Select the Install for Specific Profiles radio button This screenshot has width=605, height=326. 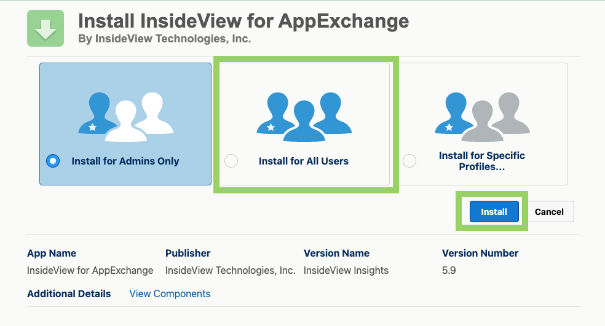point(409,161)
